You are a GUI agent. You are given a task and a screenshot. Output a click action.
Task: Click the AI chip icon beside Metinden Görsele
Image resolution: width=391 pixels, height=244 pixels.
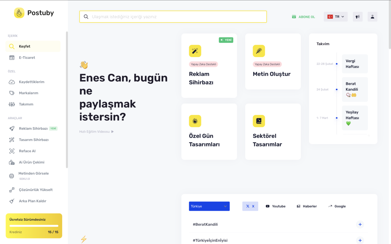pyautogui.click(x=12, y=176)
